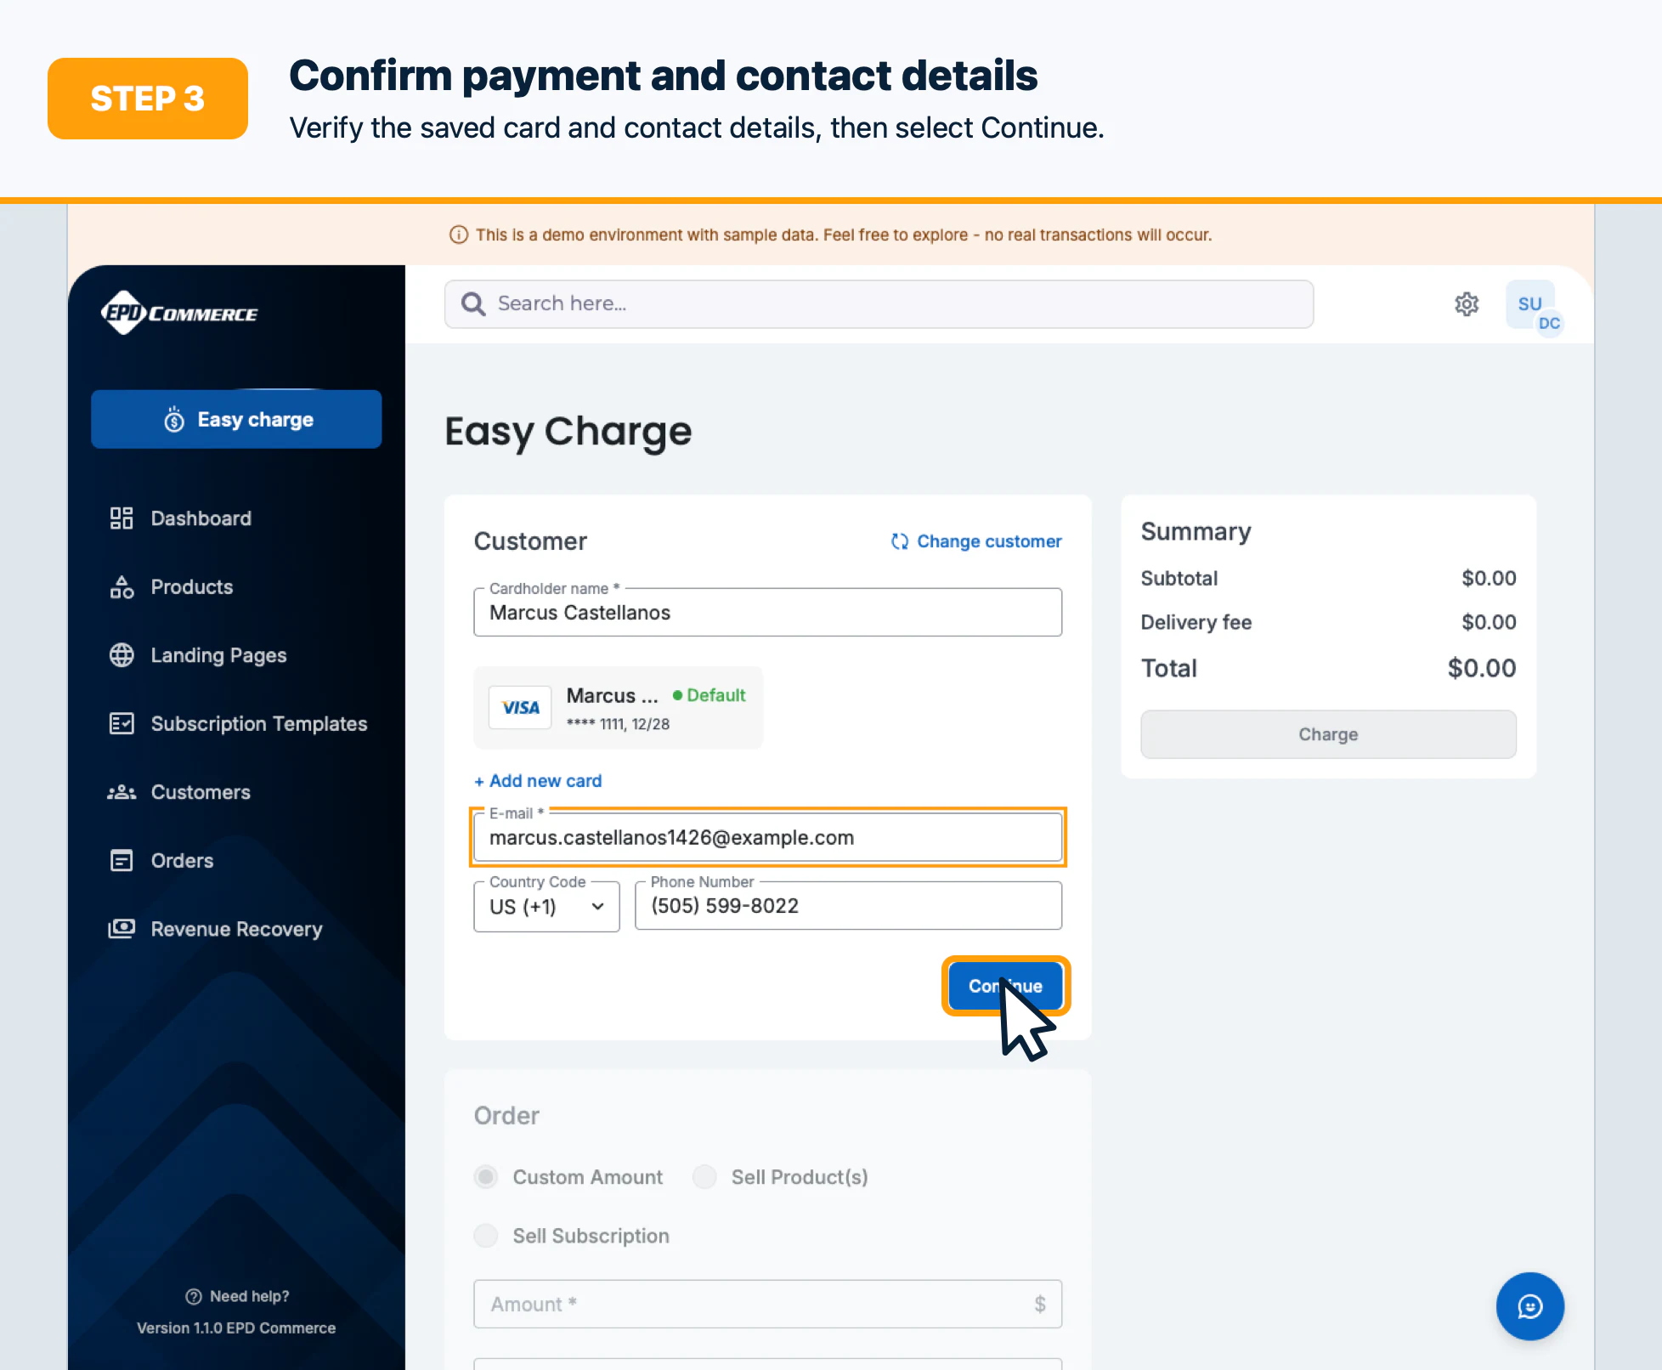
Task: Click Version 1.1.0 EPD Commerce text
Action: tap(236, 1328)
